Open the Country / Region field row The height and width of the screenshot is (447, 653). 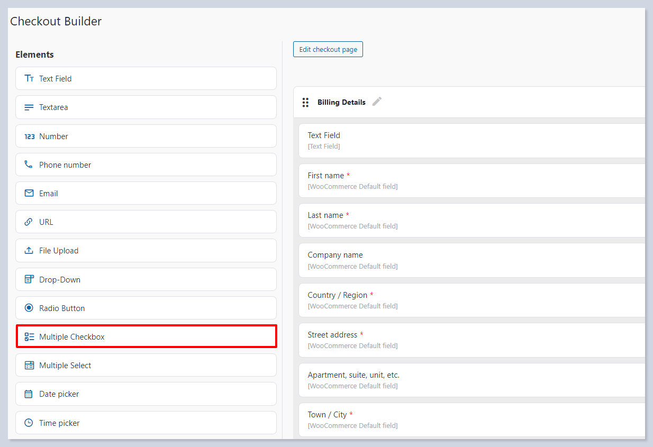[471, 300]
